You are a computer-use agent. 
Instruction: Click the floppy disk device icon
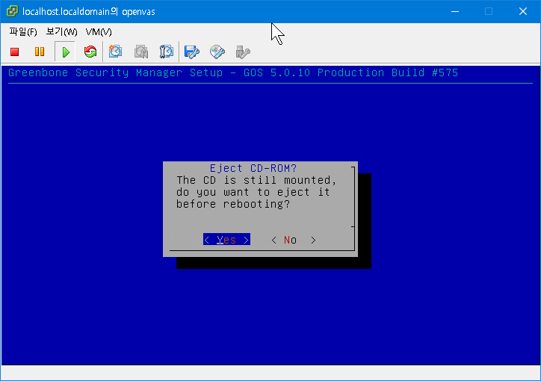192,52
